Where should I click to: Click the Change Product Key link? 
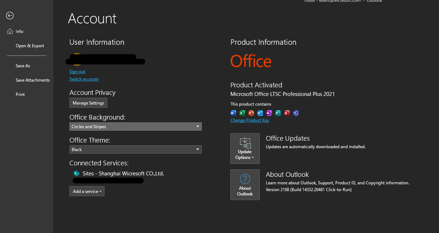pyautogui.click(x=250, y=120)
